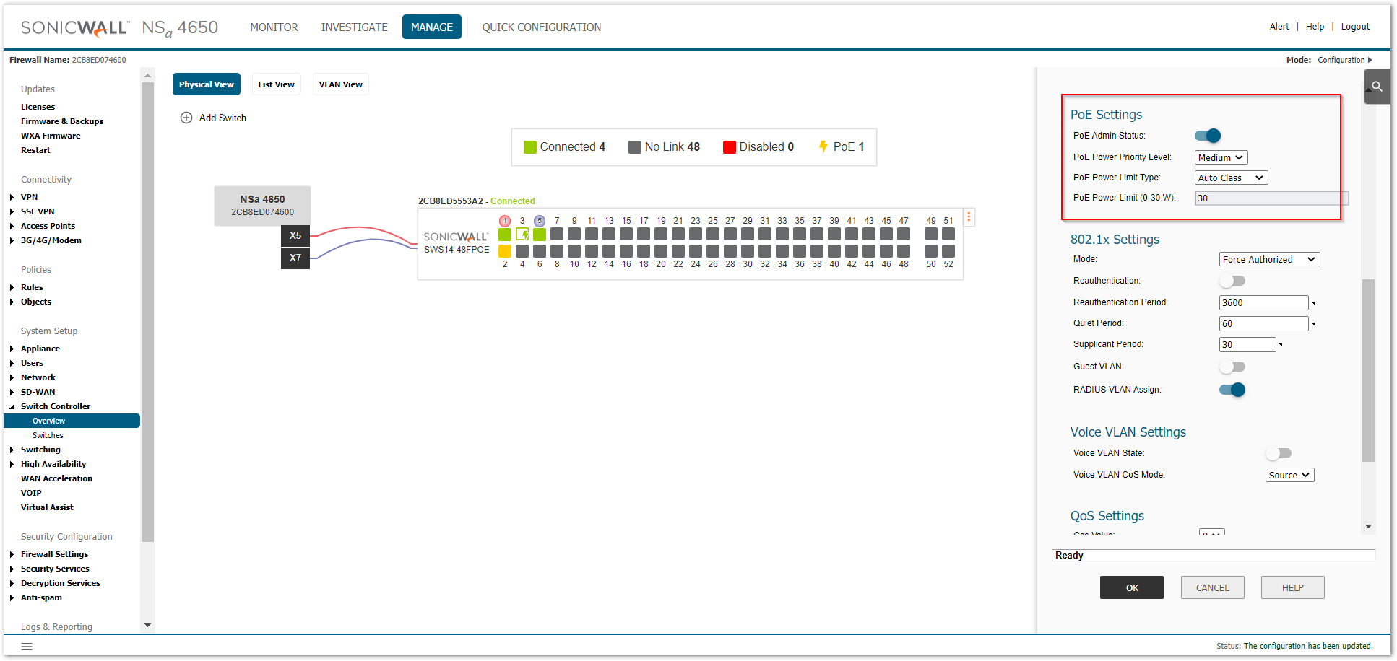
Task: Select switch port 50 icon
Action: pyautogui.click(x=931, y=251)
